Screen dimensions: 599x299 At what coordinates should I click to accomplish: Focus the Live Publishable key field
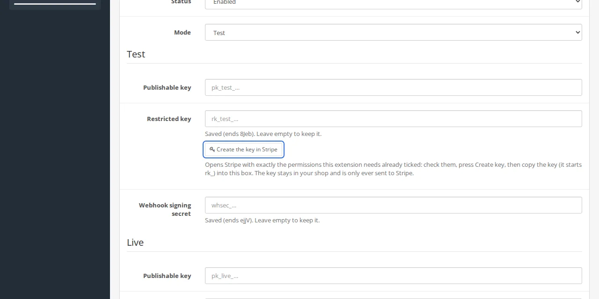[393, 276]
